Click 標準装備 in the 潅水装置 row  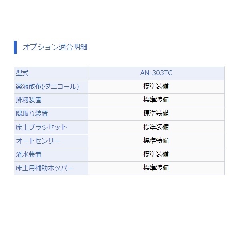pos(156,154)
